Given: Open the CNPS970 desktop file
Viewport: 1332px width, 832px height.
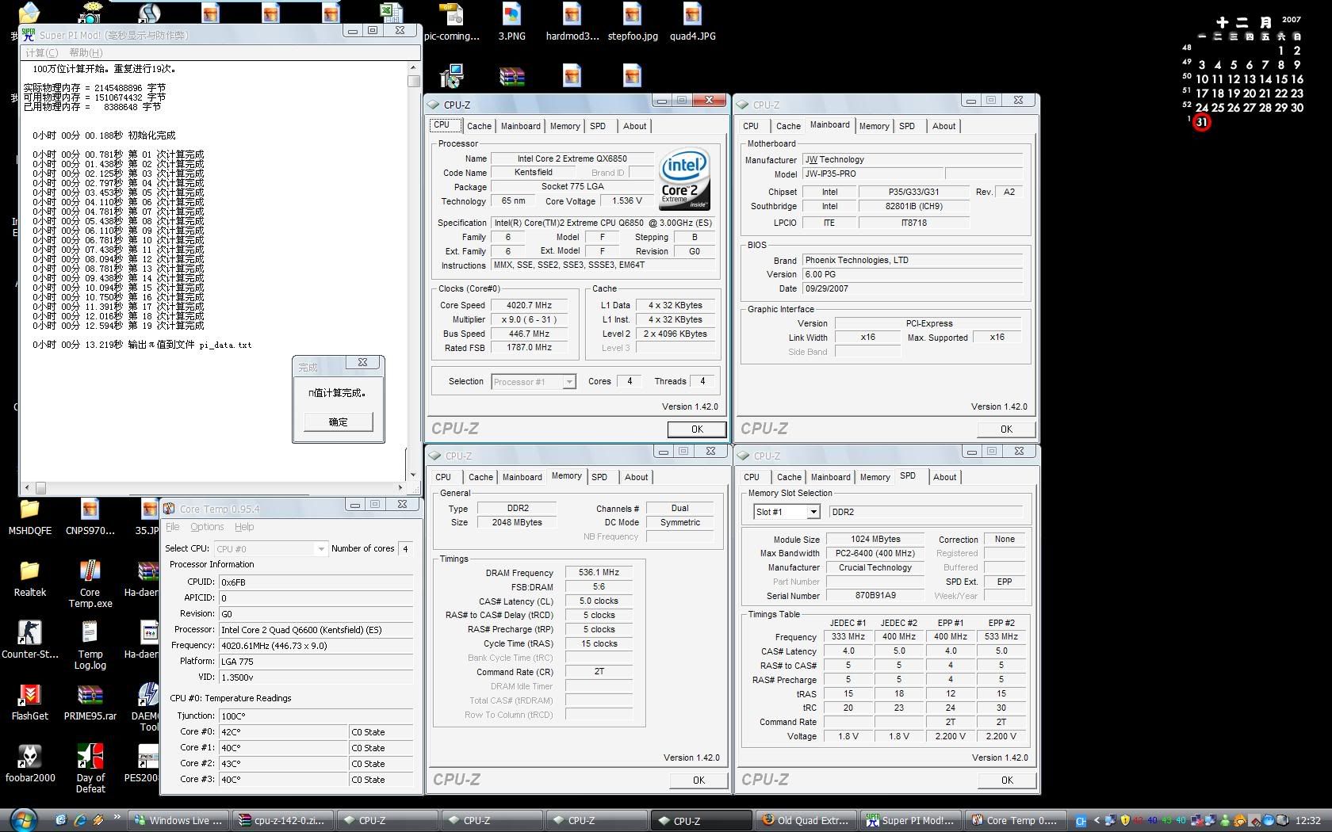Looking at the screenshot, I should pyautogui.click(x=90, y=517).
